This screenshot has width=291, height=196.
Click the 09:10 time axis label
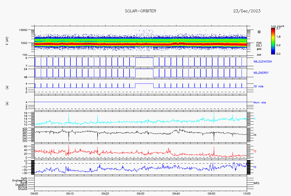70,194
